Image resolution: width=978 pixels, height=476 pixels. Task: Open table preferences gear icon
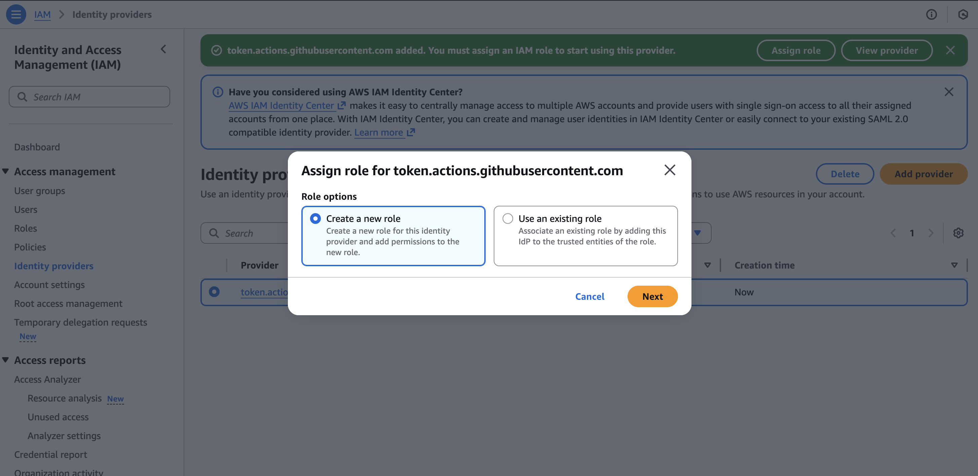959,233
